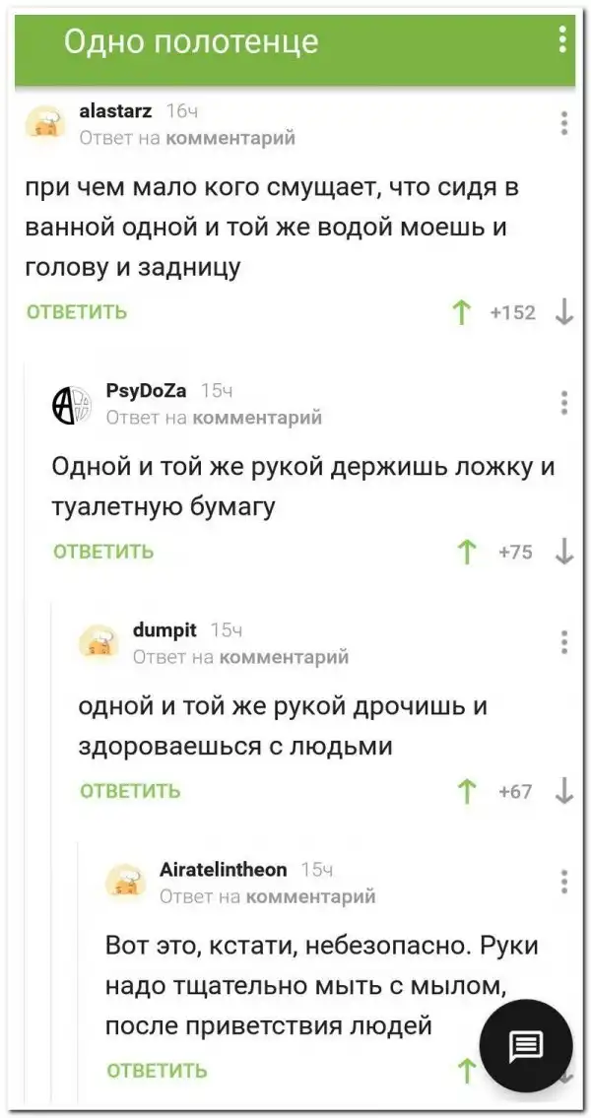Upvote Airatelintheon's comment
Image resolution: width=591 pixels, height=1118 pixels.
point(466,1071)
